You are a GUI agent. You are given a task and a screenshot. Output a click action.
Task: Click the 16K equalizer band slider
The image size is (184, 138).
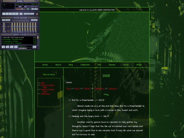(x=35, y=27)
